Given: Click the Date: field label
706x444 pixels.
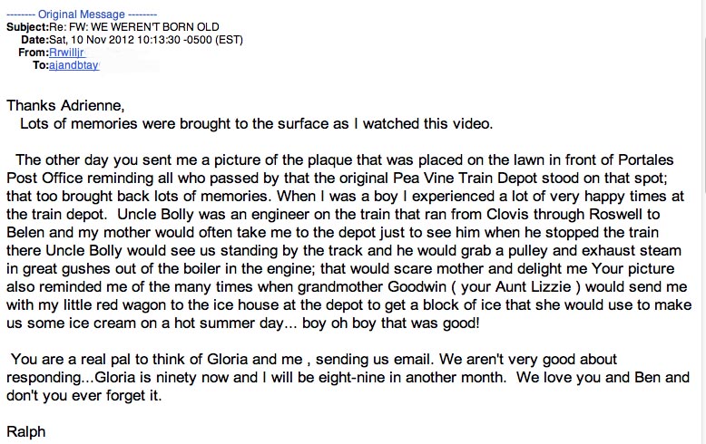Looking at the screenshot, I should (x=34, y=40).
